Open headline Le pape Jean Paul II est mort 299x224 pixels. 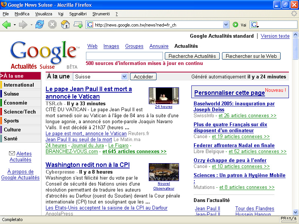pyautogui.click(x=89, y=93)
